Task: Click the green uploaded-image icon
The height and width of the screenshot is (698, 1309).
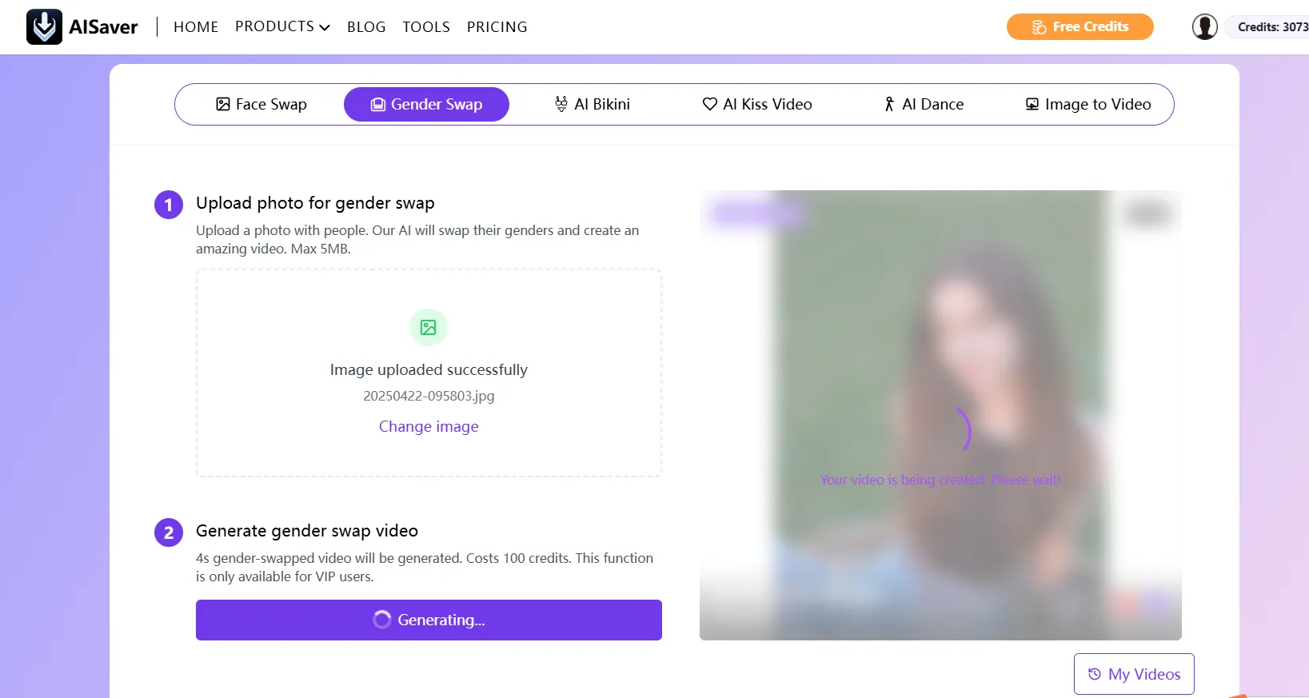Action: point(429,327)
